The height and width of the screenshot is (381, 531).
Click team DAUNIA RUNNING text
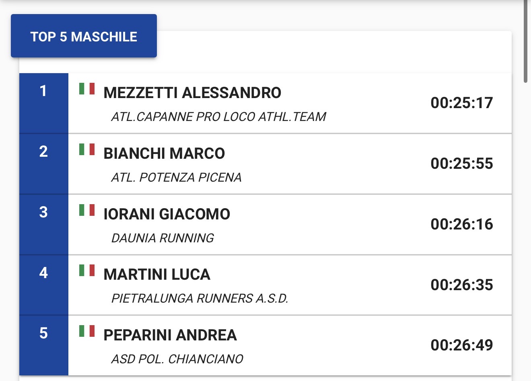[163, 238]
